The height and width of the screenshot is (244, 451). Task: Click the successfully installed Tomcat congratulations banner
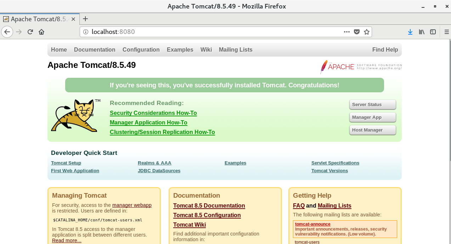coord(225,85)
